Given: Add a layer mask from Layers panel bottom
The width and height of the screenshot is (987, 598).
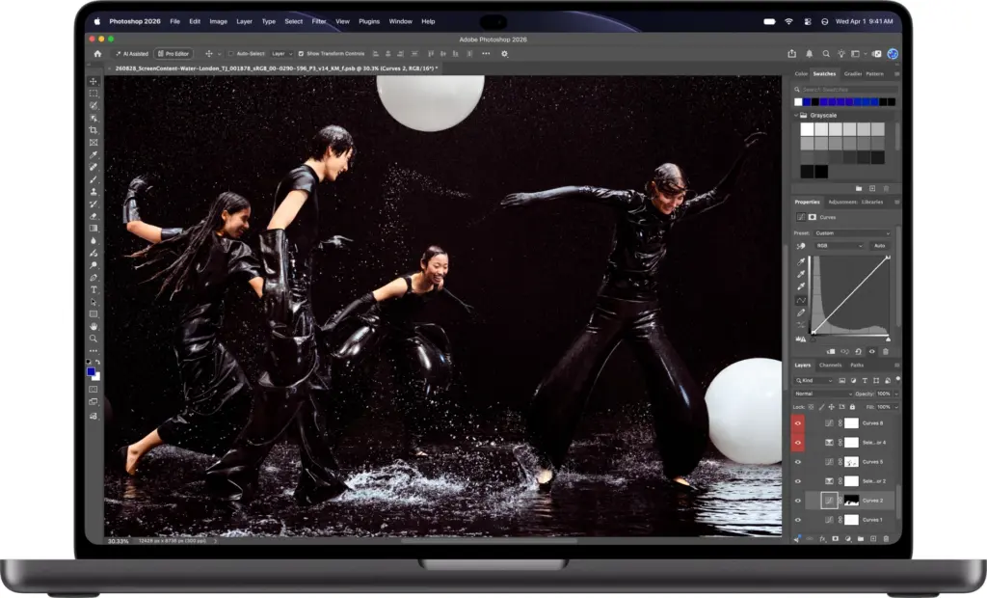Looking at the screenshot, I should coord(836,539).
